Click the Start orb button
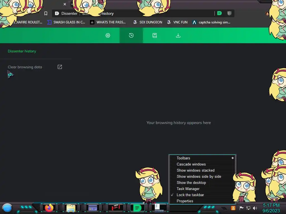Viewport: 286px width, 214px height. pyautogui.click(x=7, y=208)
